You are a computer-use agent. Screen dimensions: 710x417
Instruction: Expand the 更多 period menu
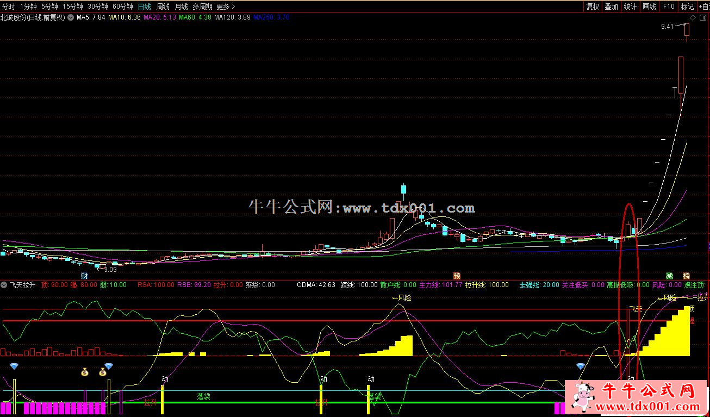pos(226,7)
